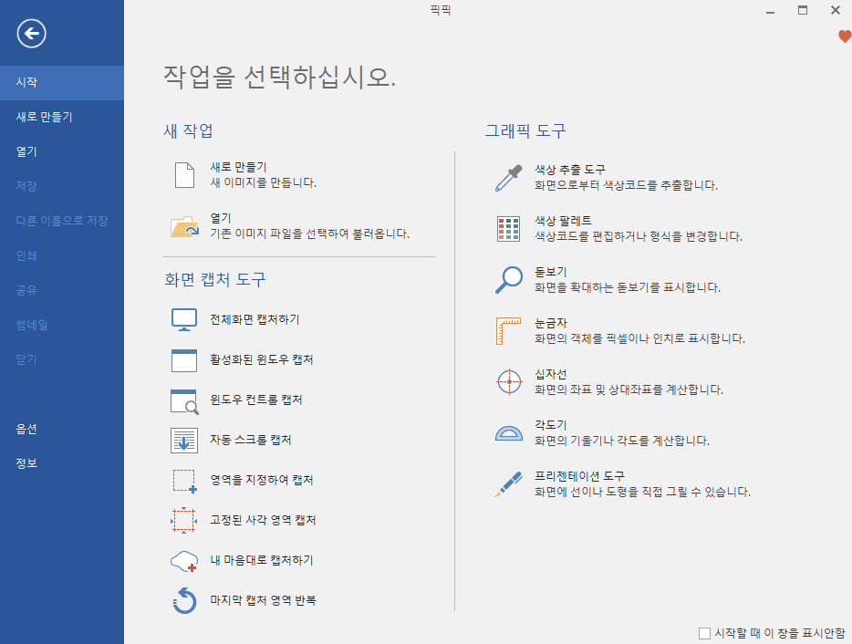Switch to the 새로 만들기 sidebar entry
The width and height of the screenshot is (852, 644).
(x=40, y=117)
